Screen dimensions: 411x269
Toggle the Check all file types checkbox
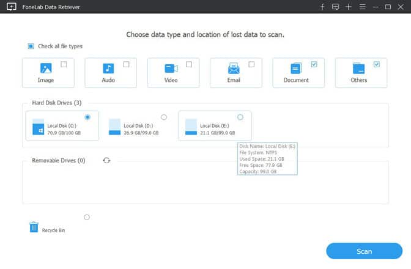coord(31,46)
